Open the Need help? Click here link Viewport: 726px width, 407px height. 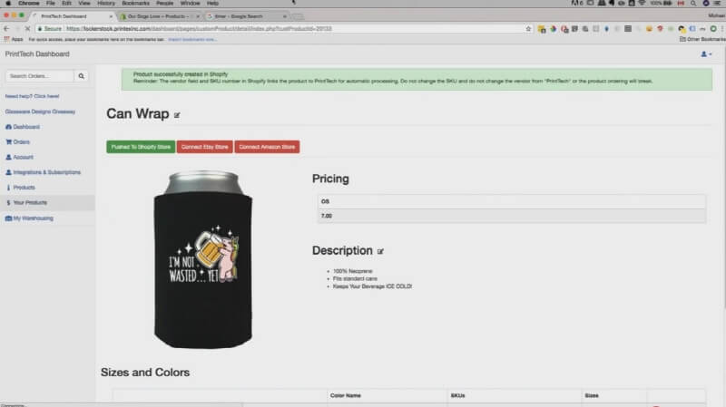click(32, 96)
